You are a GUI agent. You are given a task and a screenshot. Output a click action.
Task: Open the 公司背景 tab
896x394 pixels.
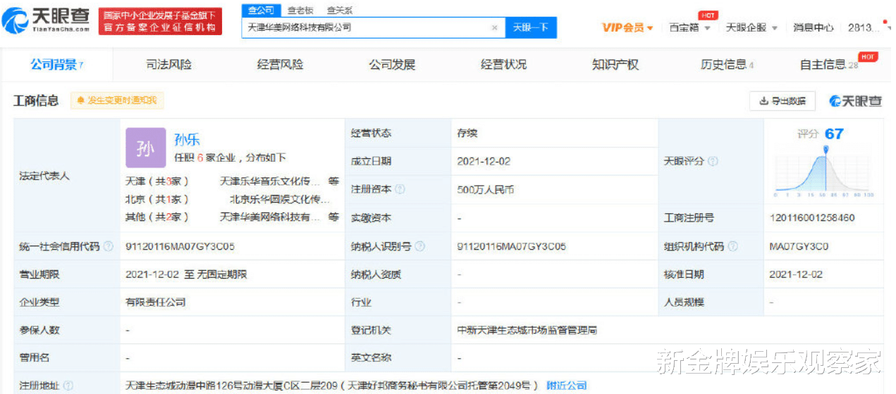pos(56,65)
